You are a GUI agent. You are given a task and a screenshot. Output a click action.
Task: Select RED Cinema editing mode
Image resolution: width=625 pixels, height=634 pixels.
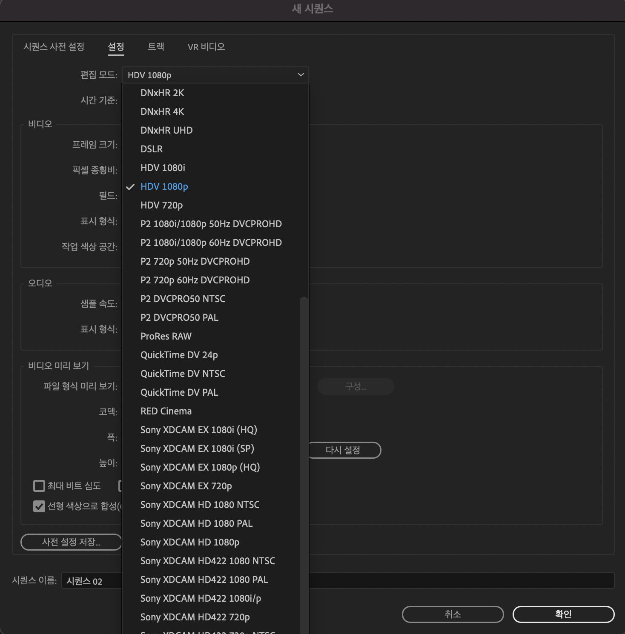tap(211, 411)
